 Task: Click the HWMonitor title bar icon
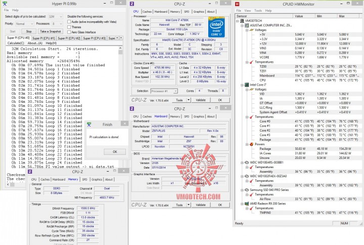[x=237, y=4]
